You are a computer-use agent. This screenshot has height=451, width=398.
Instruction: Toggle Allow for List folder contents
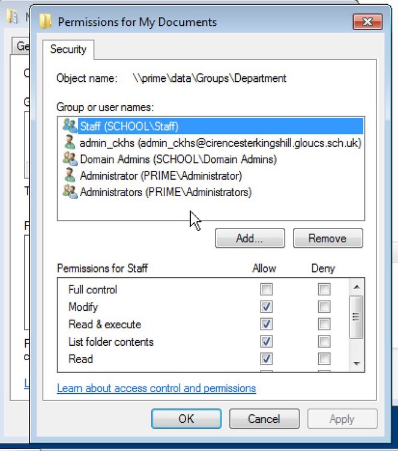[x=266, y=342]
